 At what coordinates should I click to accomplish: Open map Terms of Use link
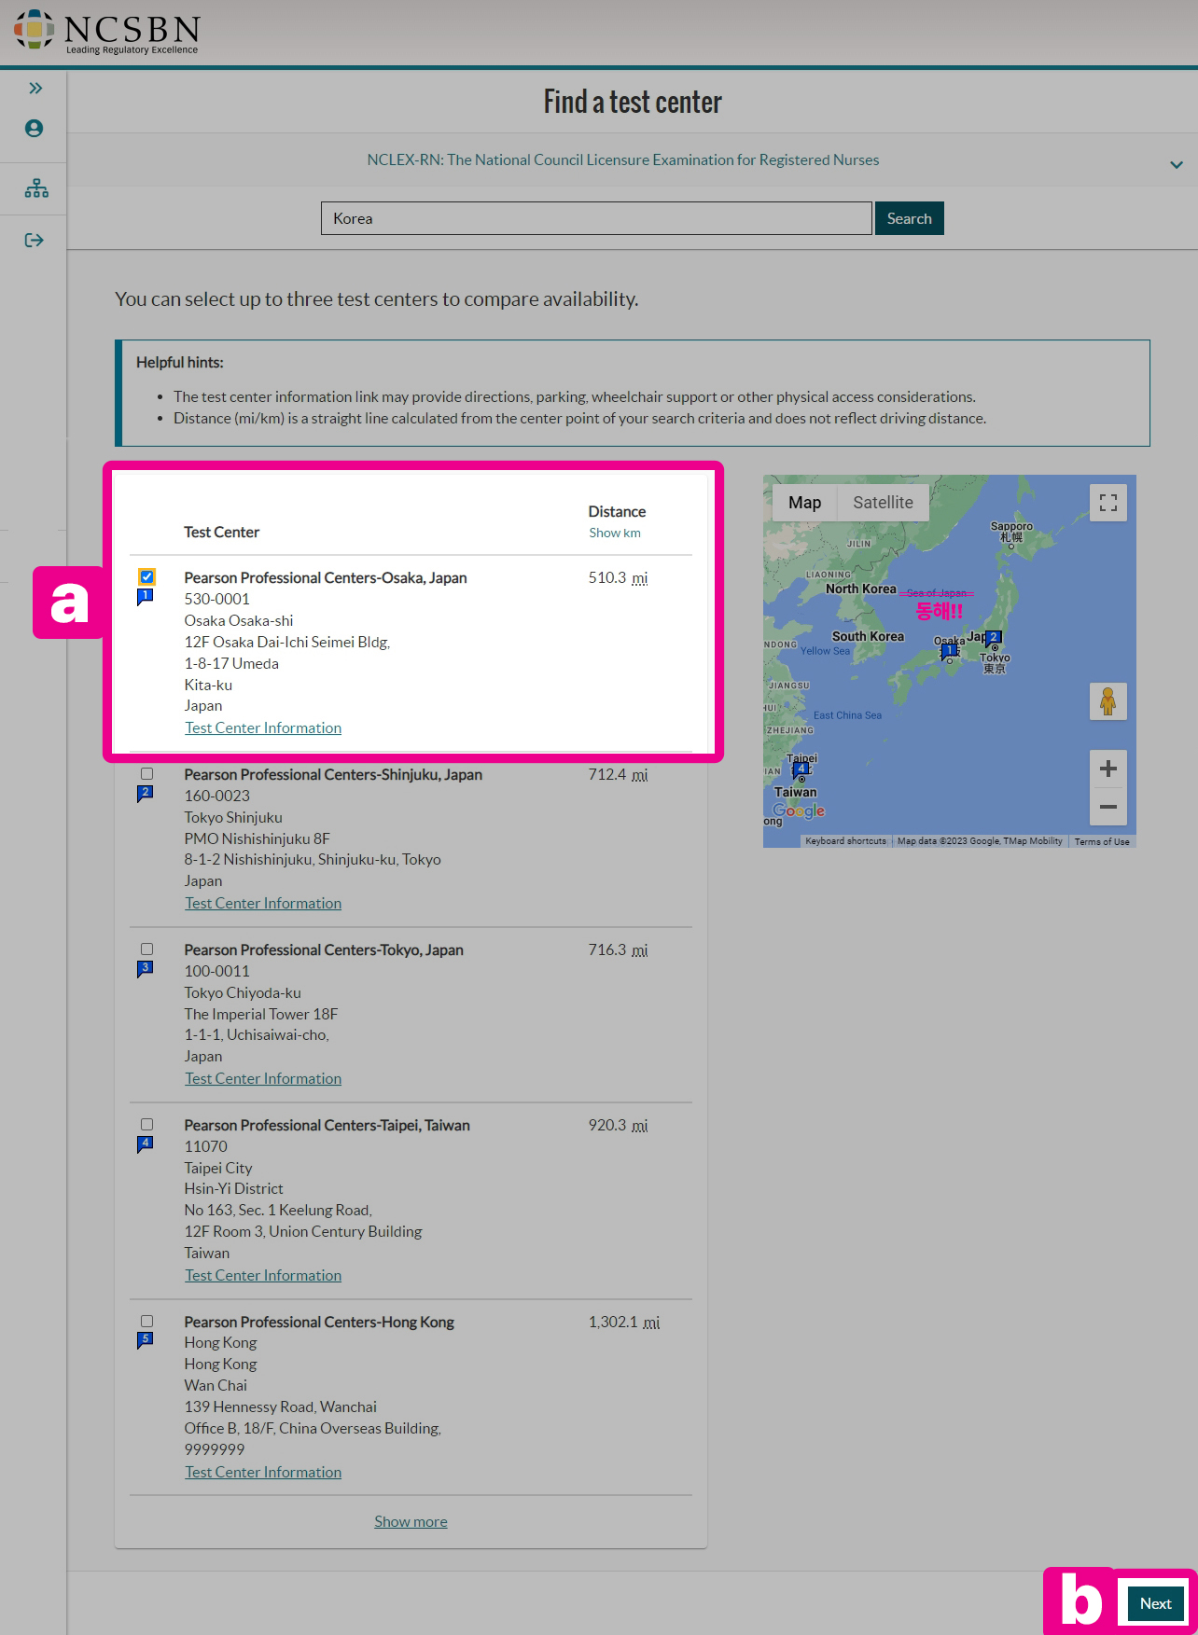1102,841
